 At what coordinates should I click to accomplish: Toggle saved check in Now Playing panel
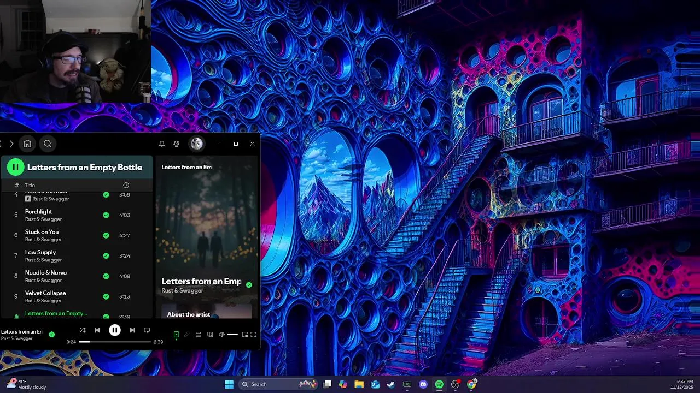[249, 285]
